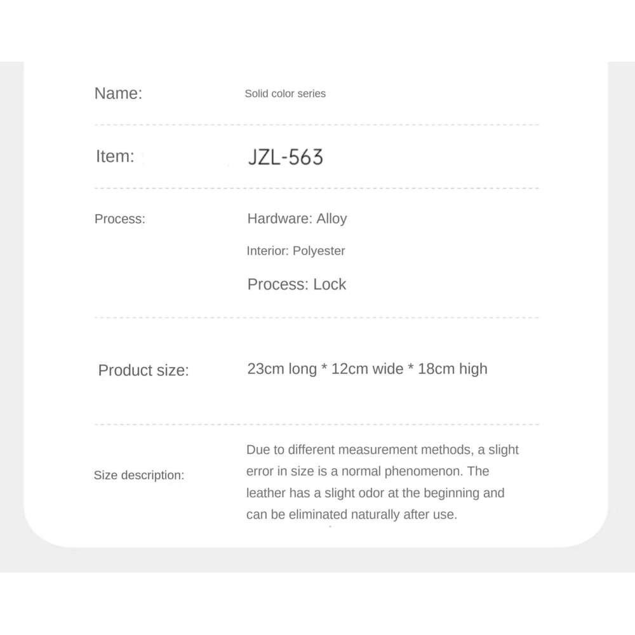The height and width of the screenshot is (635, 635).
Task: Click the 'Process:' label on left
Action: [x=119, y=219]
